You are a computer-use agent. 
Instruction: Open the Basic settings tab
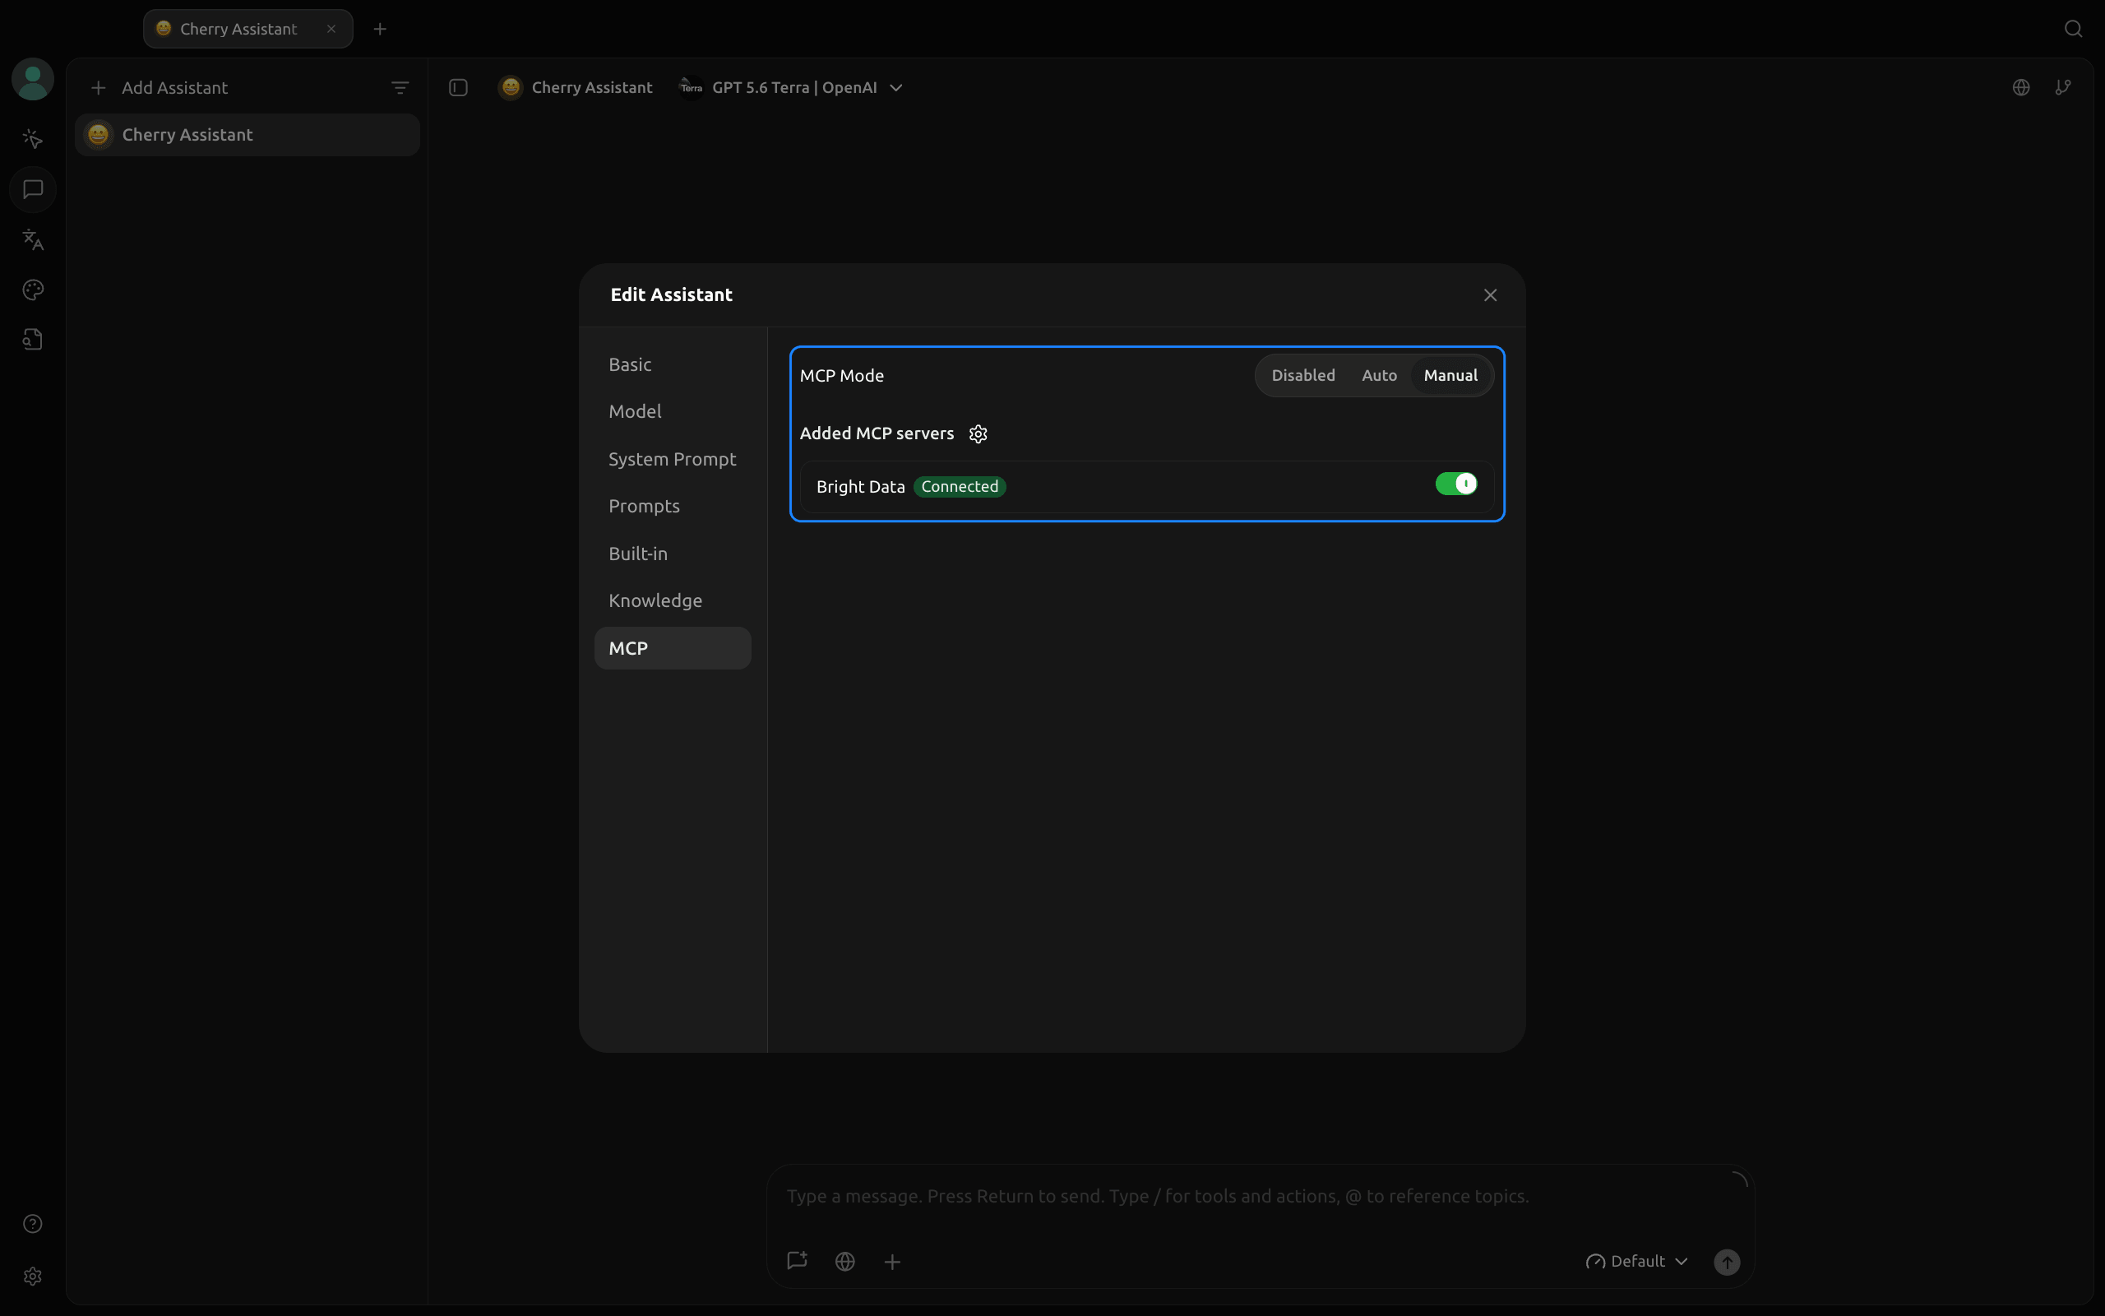point(673,364)
